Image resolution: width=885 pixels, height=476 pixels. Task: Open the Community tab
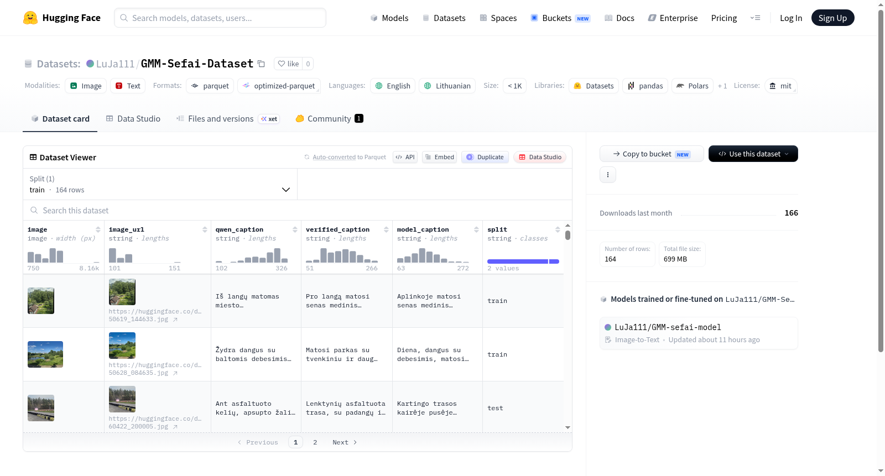point(329,118)
